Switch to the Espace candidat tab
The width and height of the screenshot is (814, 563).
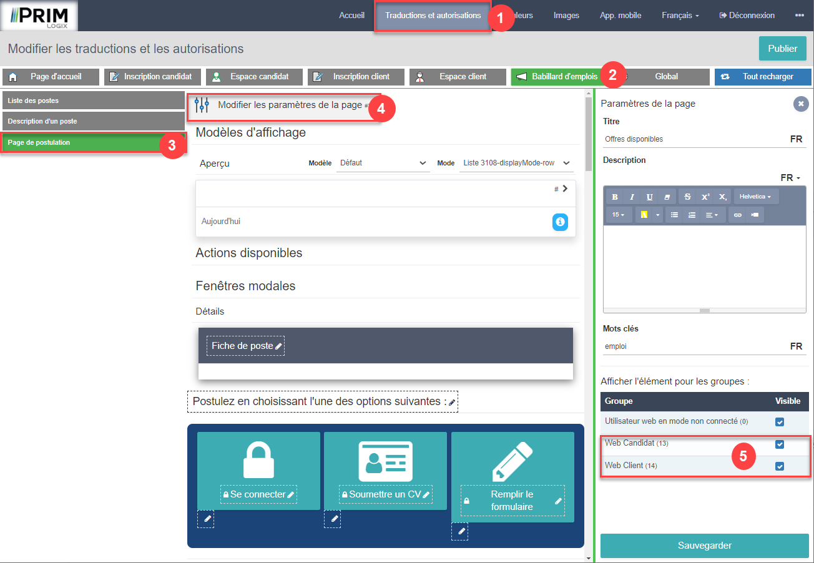tap(255, 77)
